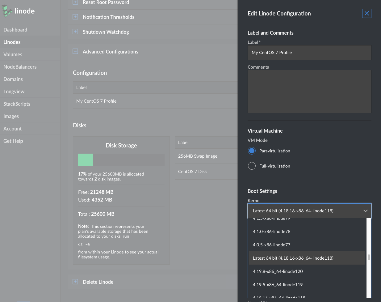The height and width of the screenshot is (302, 381).
Task: Click My CentOS 7 Profile configuration row
Action: [x=155, y=101]
